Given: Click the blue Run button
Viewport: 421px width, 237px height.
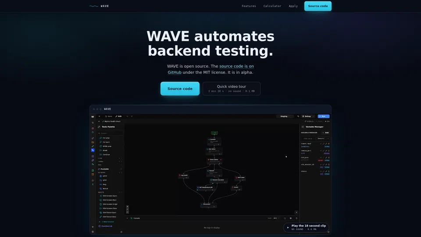Looking at the screenshot, I should tap(324, 116).
